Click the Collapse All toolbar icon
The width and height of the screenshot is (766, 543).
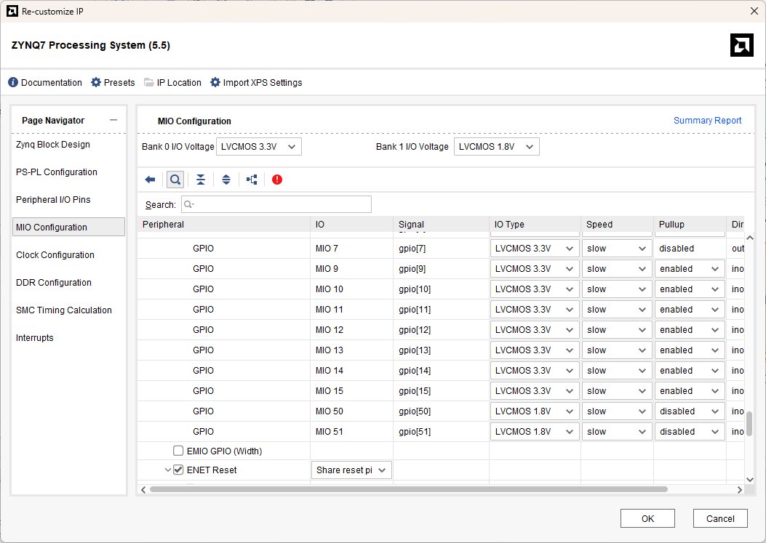click(x=201, y=180)
